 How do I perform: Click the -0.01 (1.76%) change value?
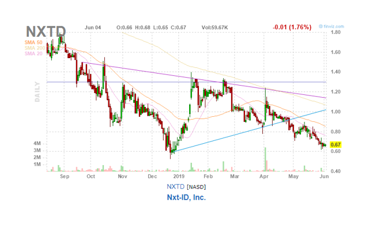[292, 27]
